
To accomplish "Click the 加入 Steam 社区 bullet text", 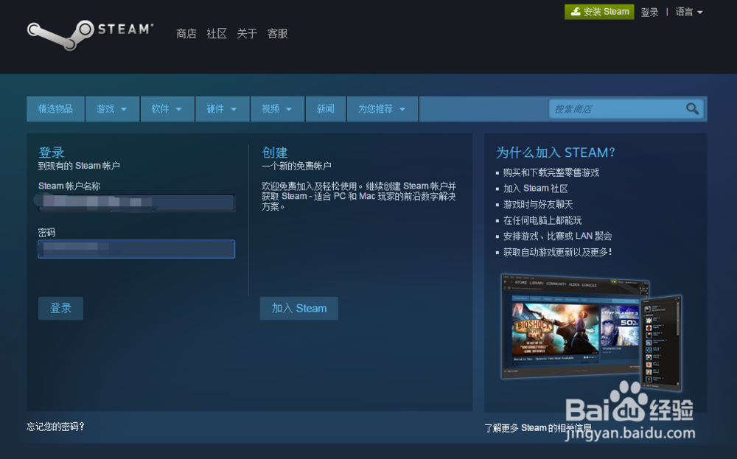I will click(535, 189).
